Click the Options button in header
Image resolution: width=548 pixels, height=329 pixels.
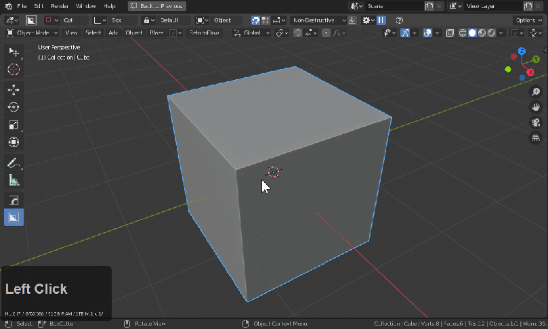pos(527,20)
